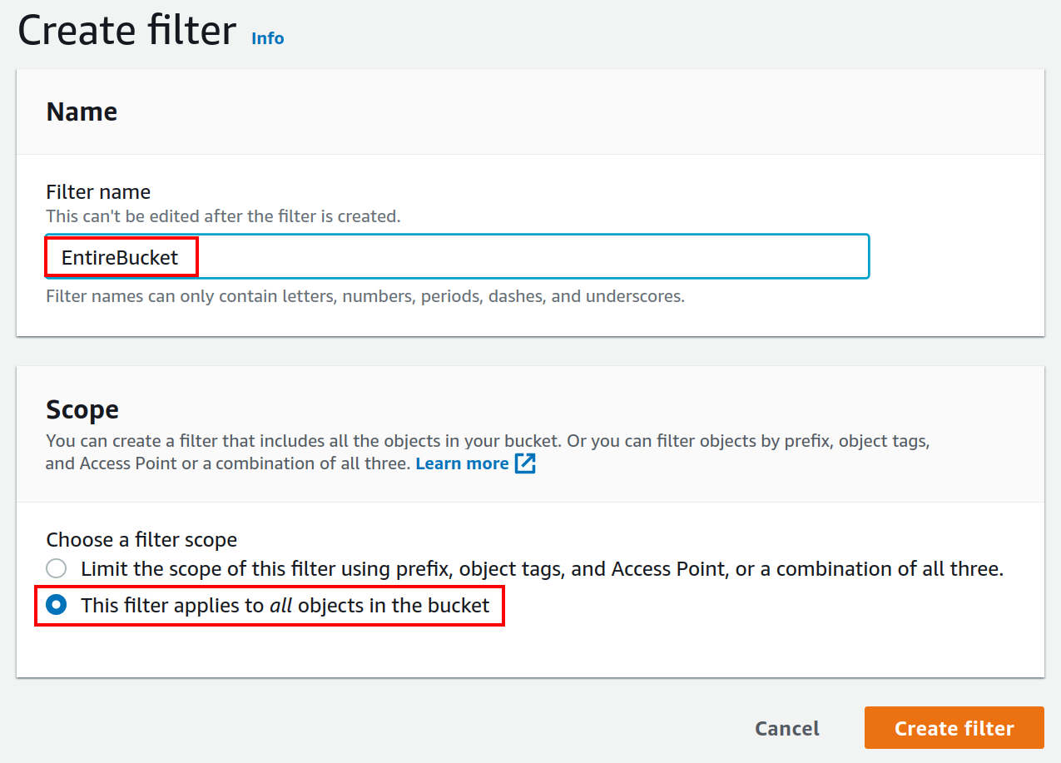Click the Create filter page heading
The image size is (1061, 763).
tap(127, 32)
